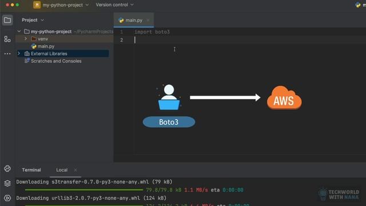The width and height of the screenshot is (366, 206).
Task: Click the urllib3 download line in terminal
Action: [x=91, y=198]
